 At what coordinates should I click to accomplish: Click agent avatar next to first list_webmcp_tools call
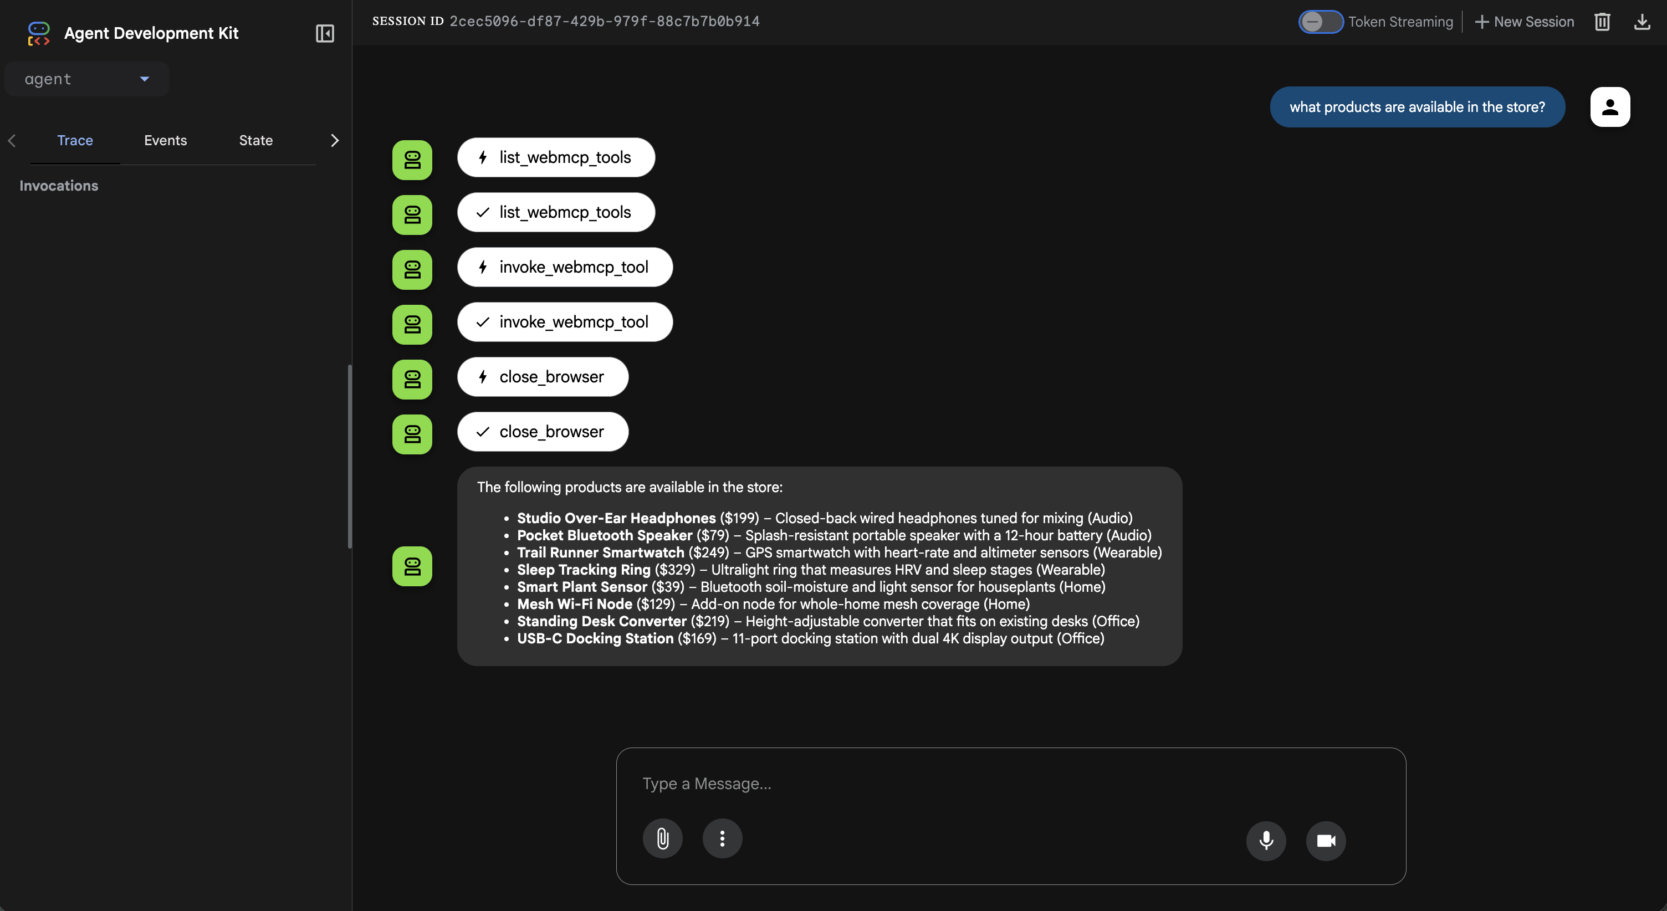412,160
